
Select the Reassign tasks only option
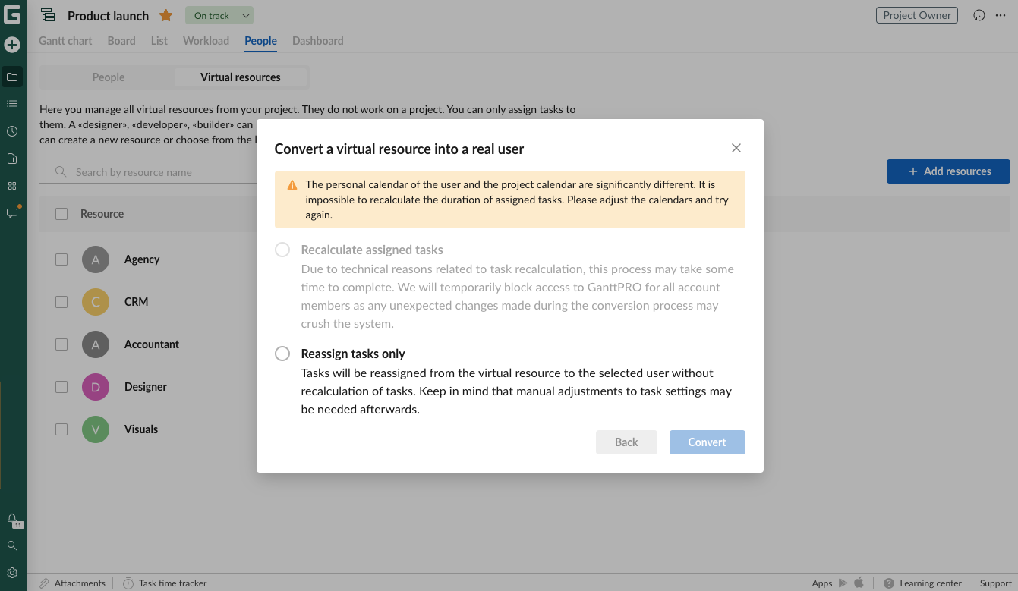click(x=282, y=353)
